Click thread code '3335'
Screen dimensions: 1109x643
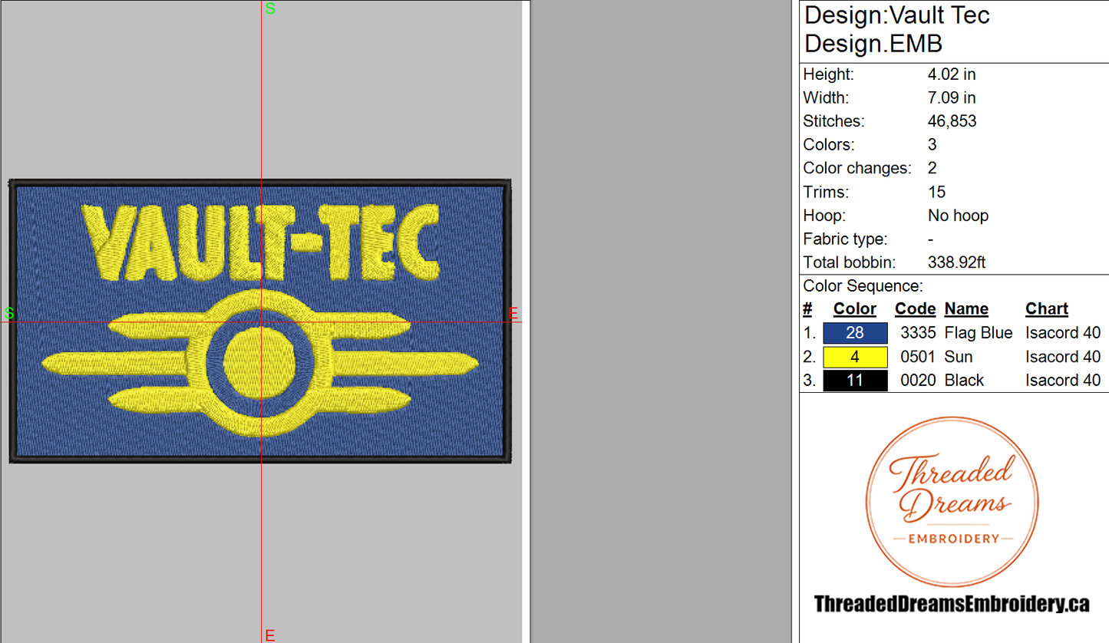point(918,333)
